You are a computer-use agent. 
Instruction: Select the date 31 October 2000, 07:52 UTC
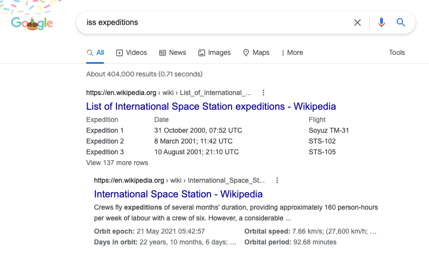coord(198,130)
